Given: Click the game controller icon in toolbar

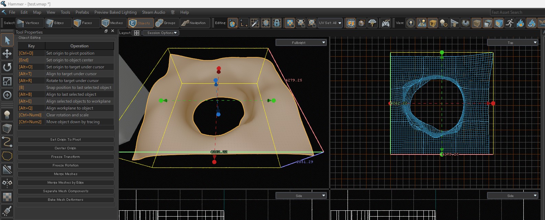Looking at the screenshot, I should tap(386, 23).
